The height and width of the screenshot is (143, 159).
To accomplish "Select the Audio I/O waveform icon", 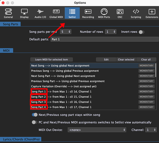I will 40,11.
